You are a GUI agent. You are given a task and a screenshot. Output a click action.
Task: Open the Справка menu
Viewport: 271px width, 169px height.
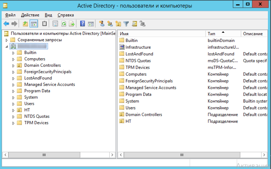(x=66, y=15)
